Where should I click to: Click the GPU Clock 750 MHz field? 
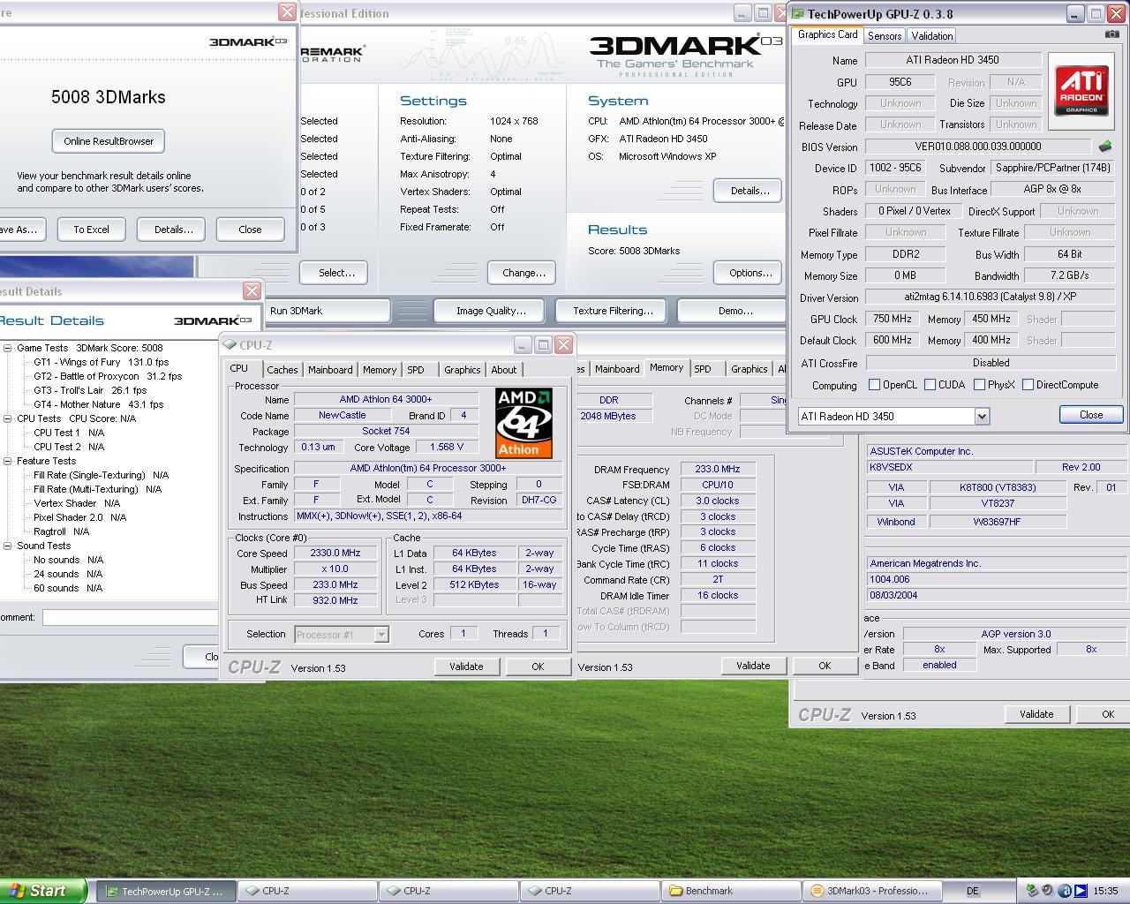[893, 319]
